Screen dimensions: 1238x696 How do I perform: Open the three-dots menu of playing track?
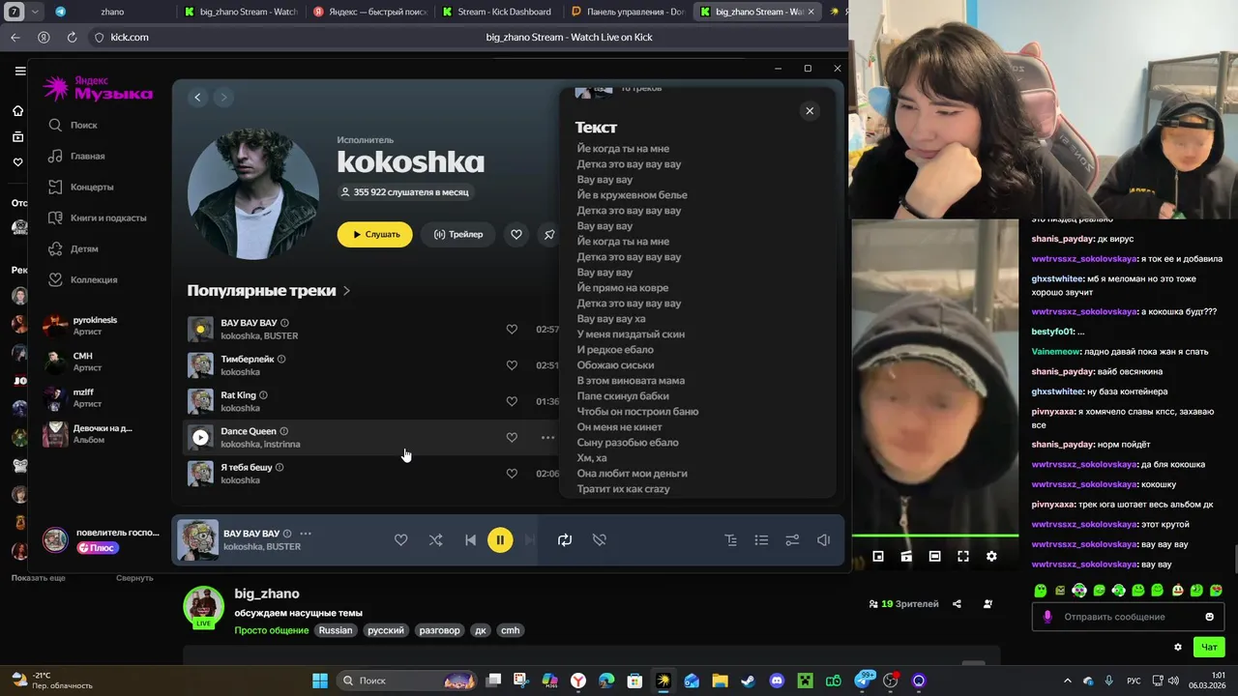coord(306,534)
